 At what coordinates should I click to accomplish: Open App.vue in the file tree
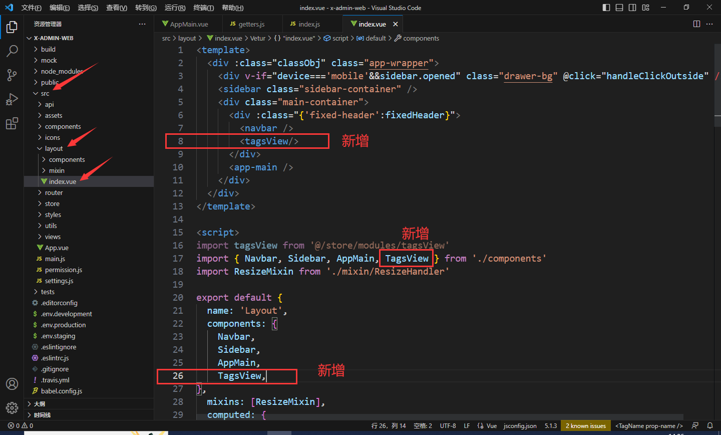(89, 248)
